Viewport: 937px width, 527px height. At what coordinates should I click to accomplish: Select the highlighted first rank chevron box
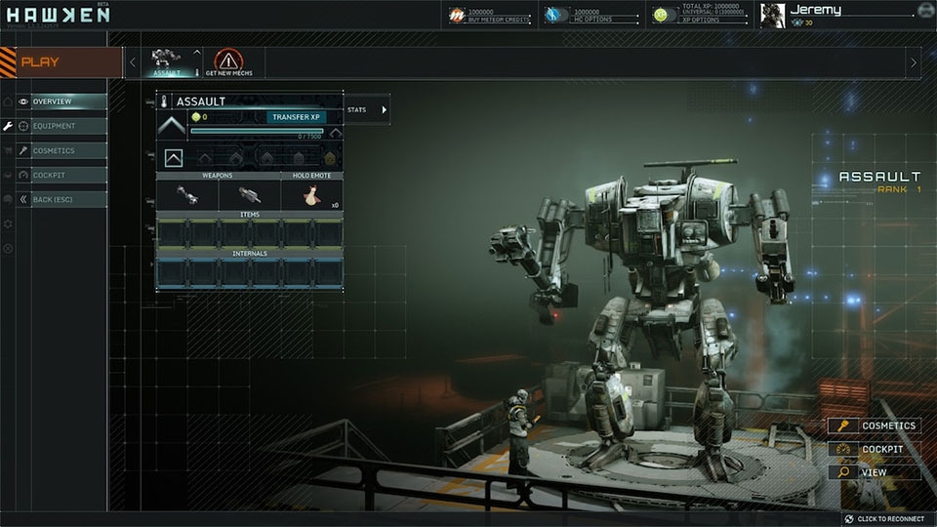pyautogui.click(x=174, y=158)
